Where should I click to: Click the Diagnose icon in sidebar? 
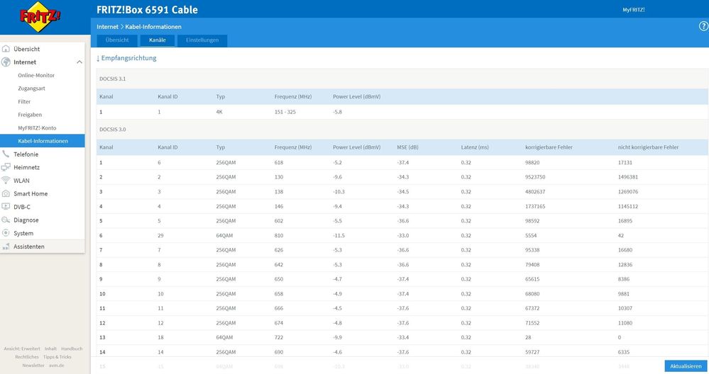click(x=6, y=220)
